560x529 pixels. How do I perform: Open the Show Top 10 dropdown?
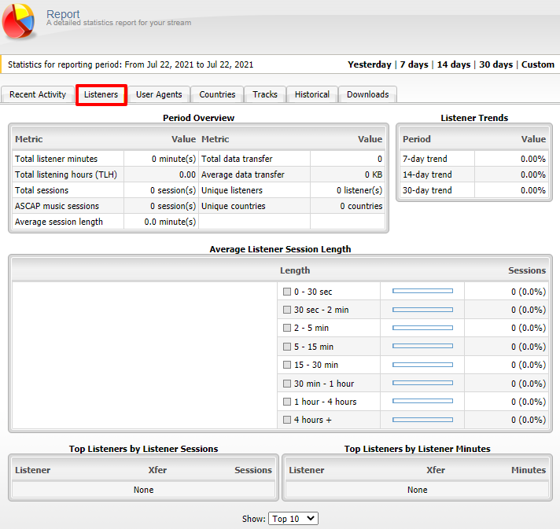(x=293, y=519)
